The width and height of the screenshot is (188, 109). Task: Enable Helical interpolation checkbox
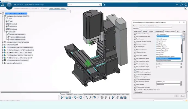coord(137,77)
